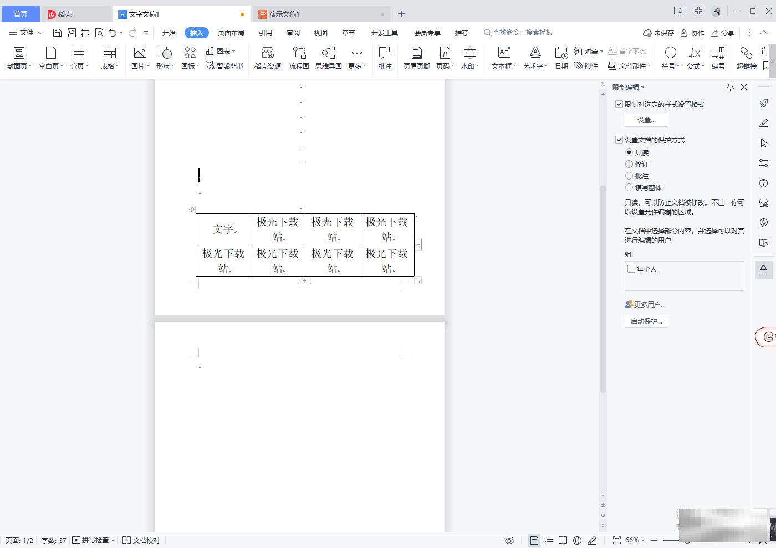This screenshot has width=776, height=548.
Task: Switch to the 页面布局 ribbon tab
Action: 231,33
